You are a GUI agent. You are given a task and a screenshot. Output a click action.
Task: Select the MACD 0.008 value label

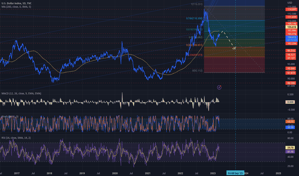click(x=290, y=102)
